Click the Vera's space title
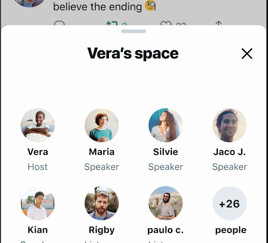 (x=133, y=53)
